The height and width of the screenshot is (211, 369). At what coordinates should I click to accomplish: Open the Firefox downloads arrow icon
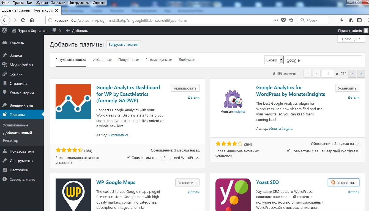pyautogui.click(x=341, y=20)
